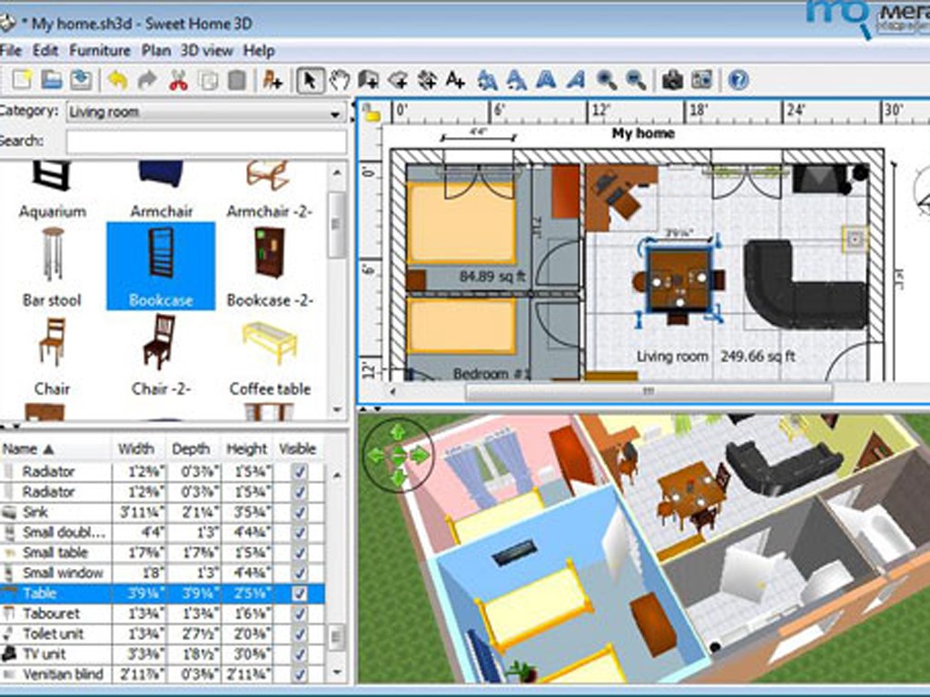Open the Edit menu
930x697 pixels.
click(45, 51)
